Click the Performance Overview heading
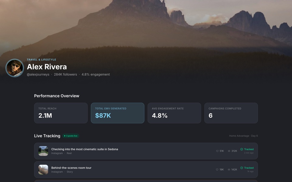Screen dimensions: 292x182 point(57,96)
